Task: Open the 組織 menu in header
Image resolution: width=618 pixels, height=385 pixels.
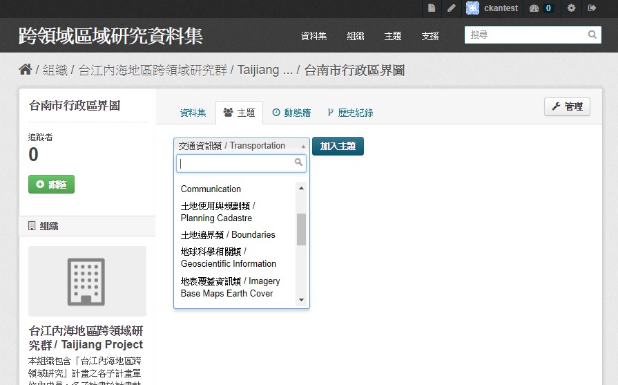Action: pos(356,36)
